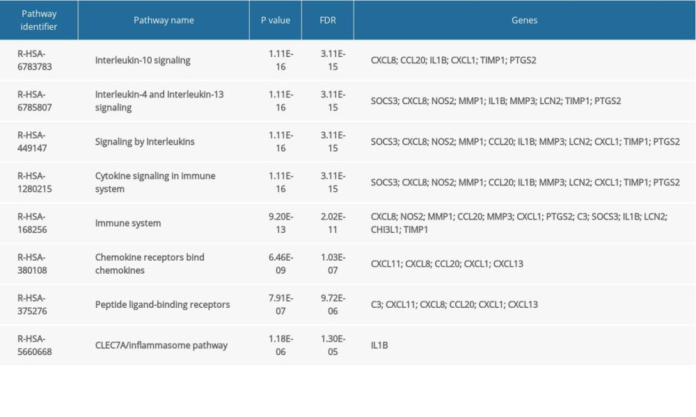This screenshot has width=696, height=417.
Task: Sort table by the P value column
Action: tap(276, 20)
